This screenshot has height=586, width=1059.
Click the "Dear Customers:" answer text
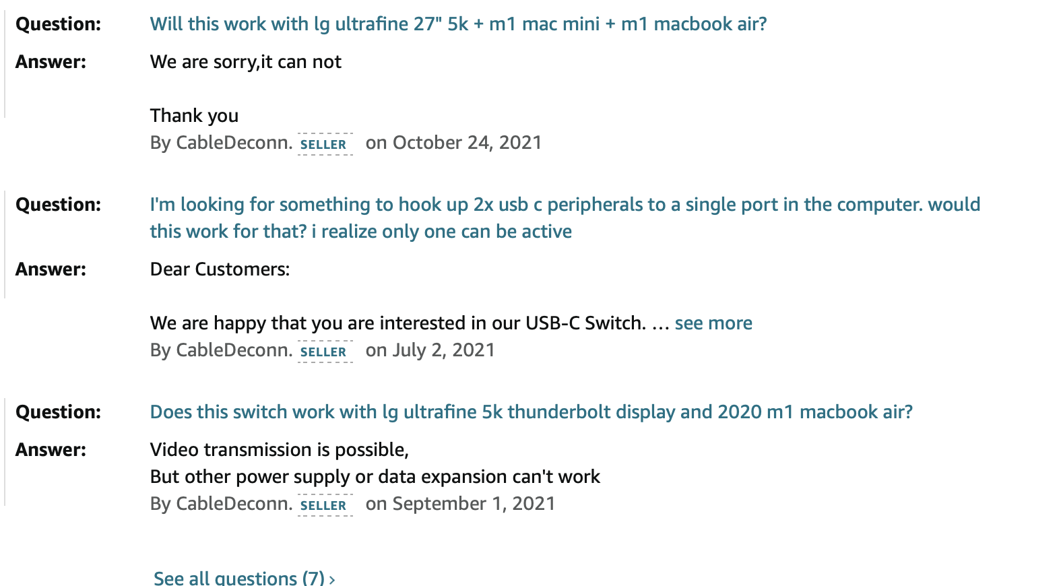click(220, 269)
